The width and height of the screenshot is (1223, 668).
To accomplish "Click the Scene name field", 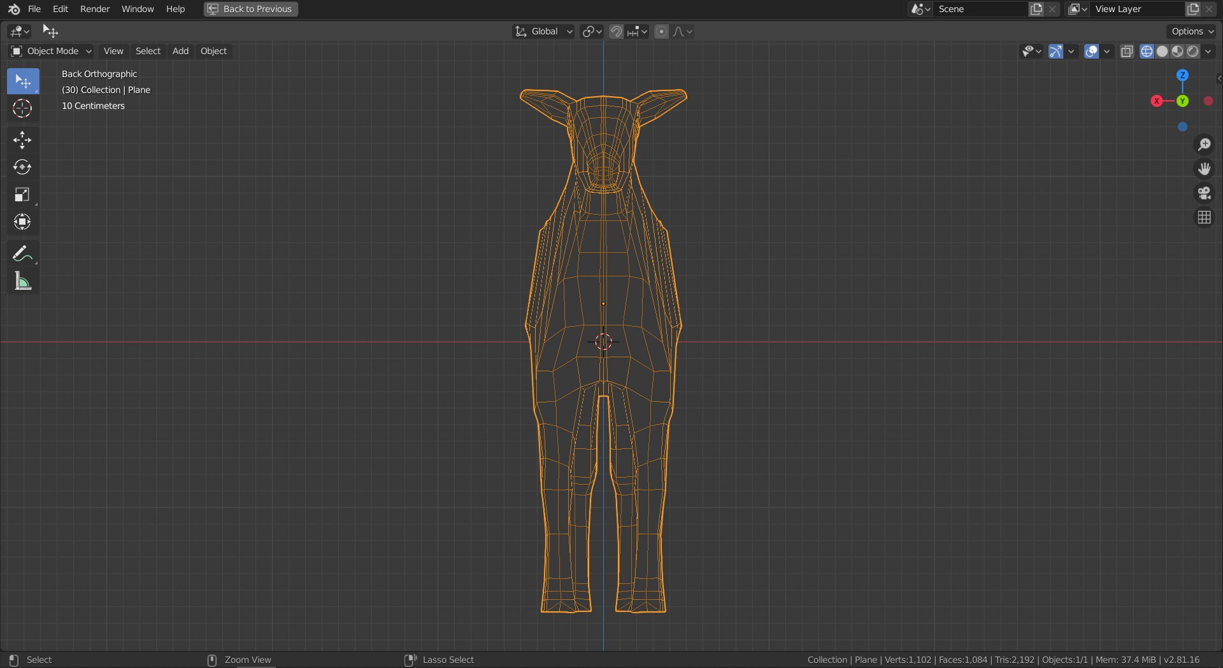I will tap(981, 9).
